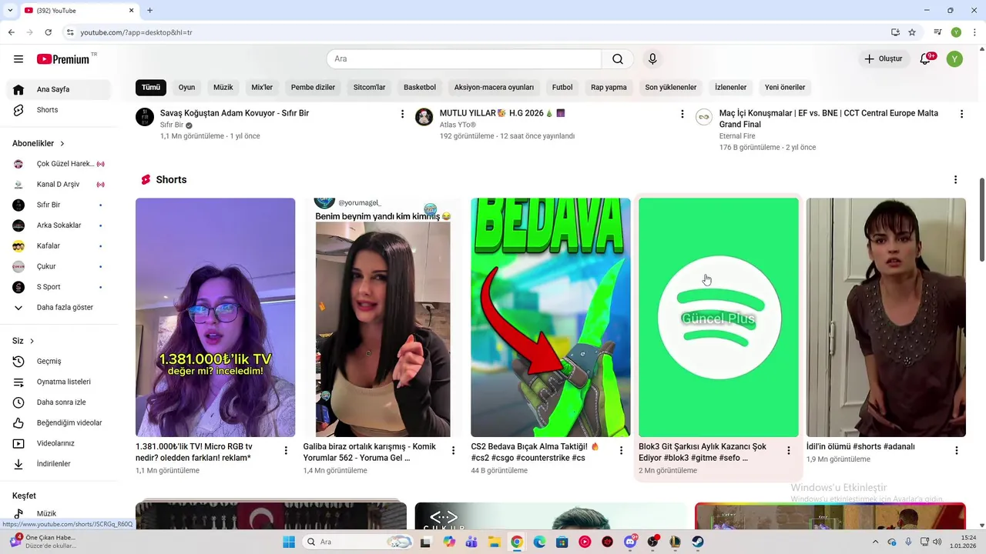Screen dimensions: 986x554
Task: Open options menu for İdil'in ölümü short
Action: (x=956, y=451)
